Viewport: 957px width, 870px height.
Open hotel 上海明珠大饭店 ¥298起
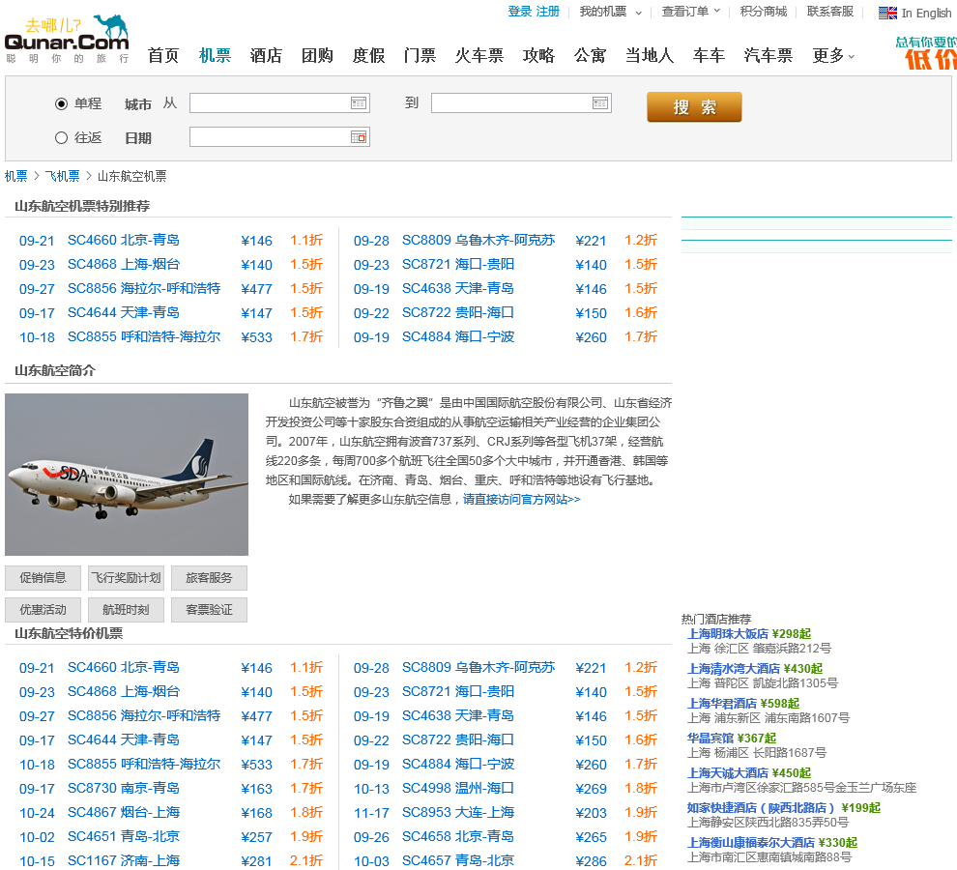(x=749, y=634)
